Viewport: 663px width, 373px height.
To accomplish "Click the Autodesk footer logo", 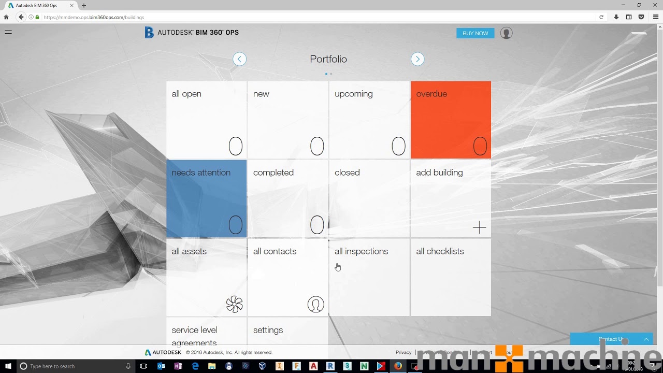I will tap(163, 352).
